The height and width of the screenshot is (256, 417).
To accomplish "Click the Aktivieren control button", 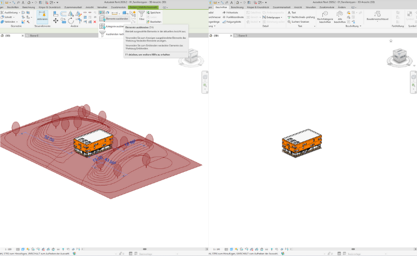I will (x=42, y=17).
